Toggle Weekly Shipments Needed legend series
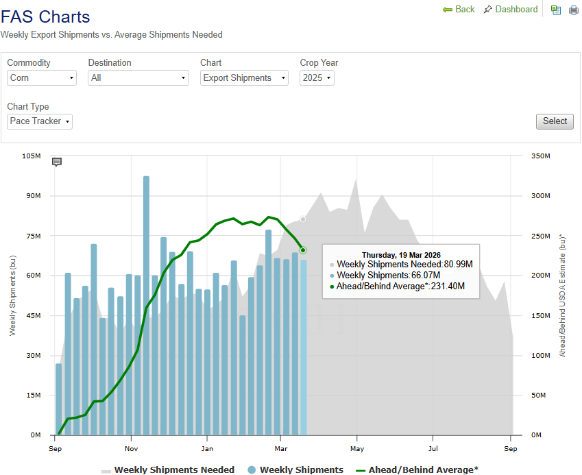Image resolution: width=582 pixels, height=475 pixels. point(168,470)
